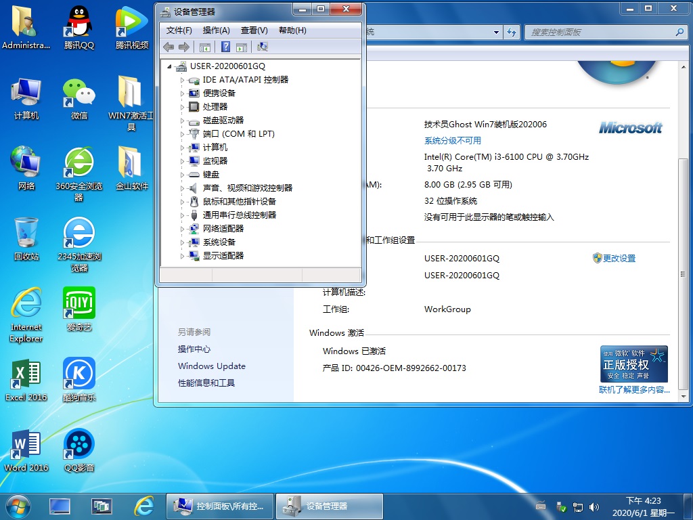The image size is (693, 520).
Task: Click the Properties pane toolbar icon
Action: [242, 47]
